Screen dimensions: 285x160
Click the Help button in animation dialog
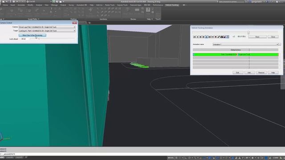click(273, 72)
